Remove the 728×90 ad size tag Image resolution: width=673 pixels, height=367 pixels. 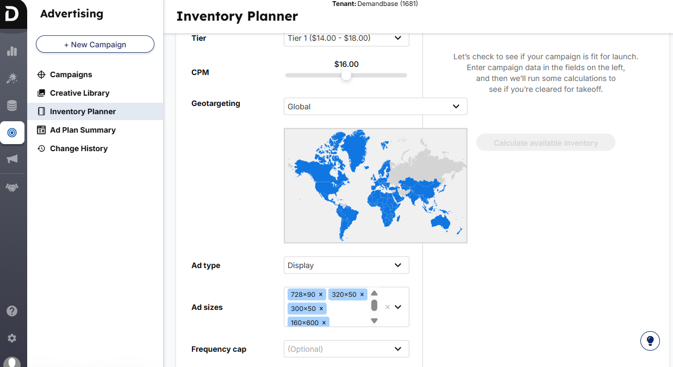[320, 294]
